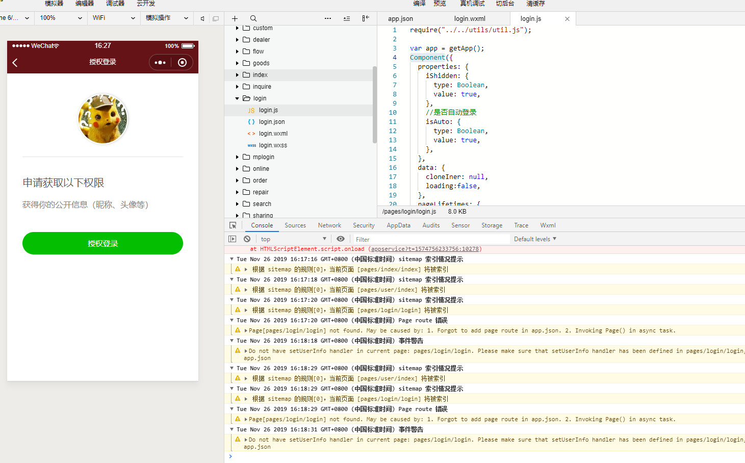This screenshot has width=745, height=463.
Task: Toggle the console eye live expression
Action: (x=341, y=239)
